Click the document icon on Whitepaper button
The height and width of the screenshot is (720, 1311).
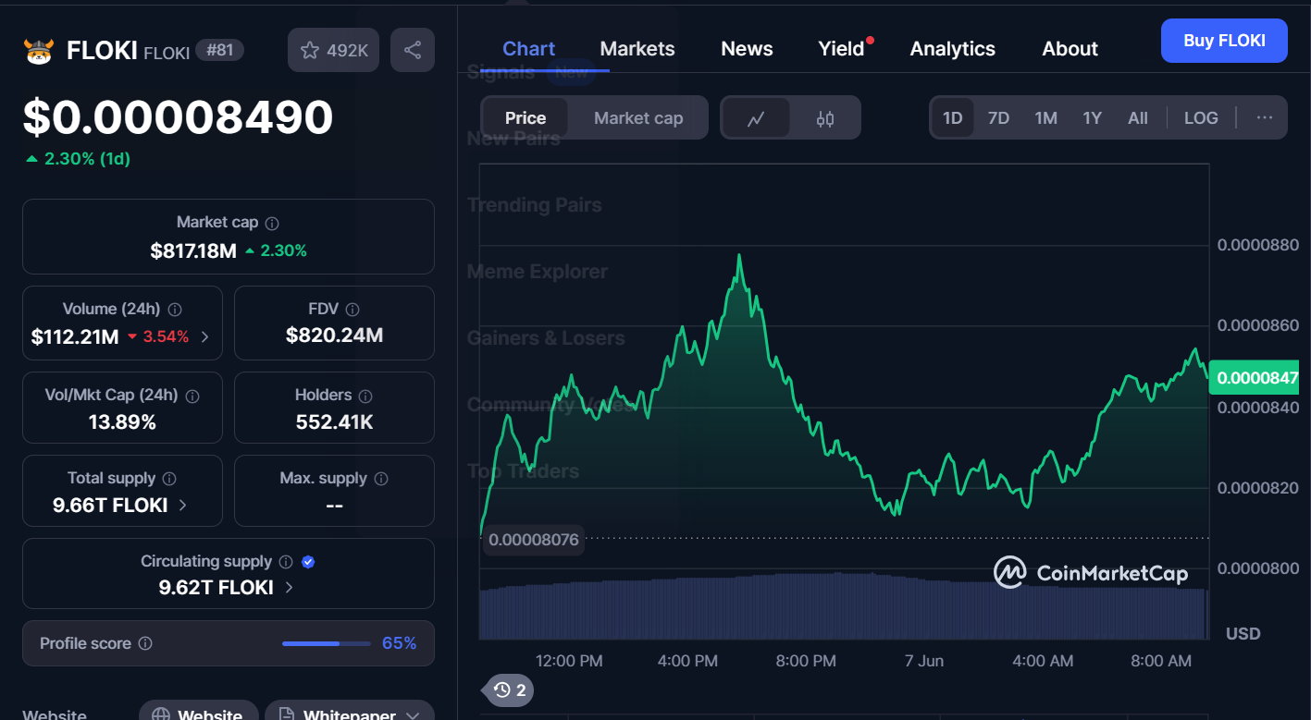[287, 715]
